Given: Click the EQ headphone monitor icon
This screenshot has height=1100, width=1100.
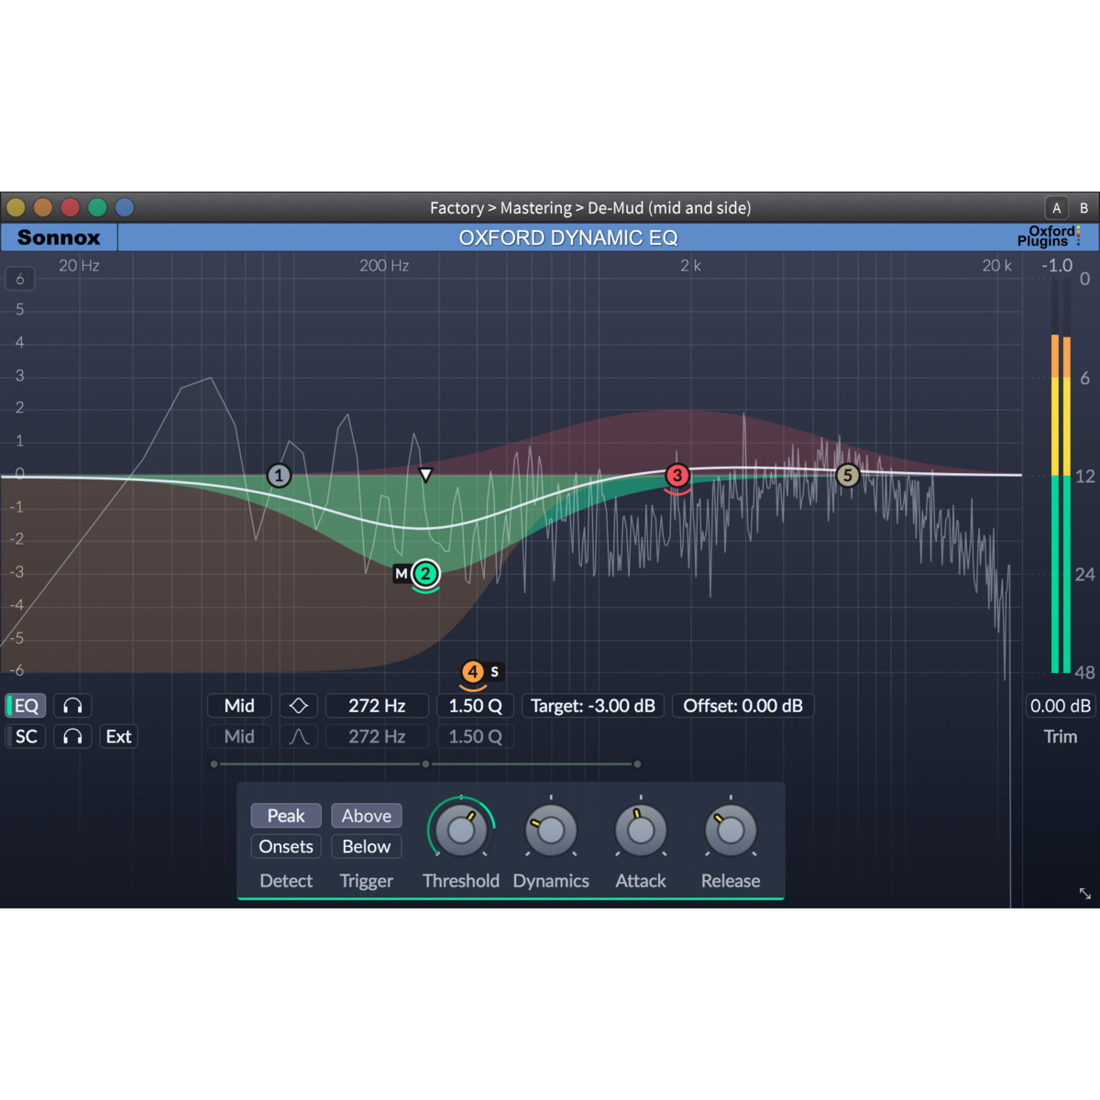Looking at the screenshot, I should (72, 705).
